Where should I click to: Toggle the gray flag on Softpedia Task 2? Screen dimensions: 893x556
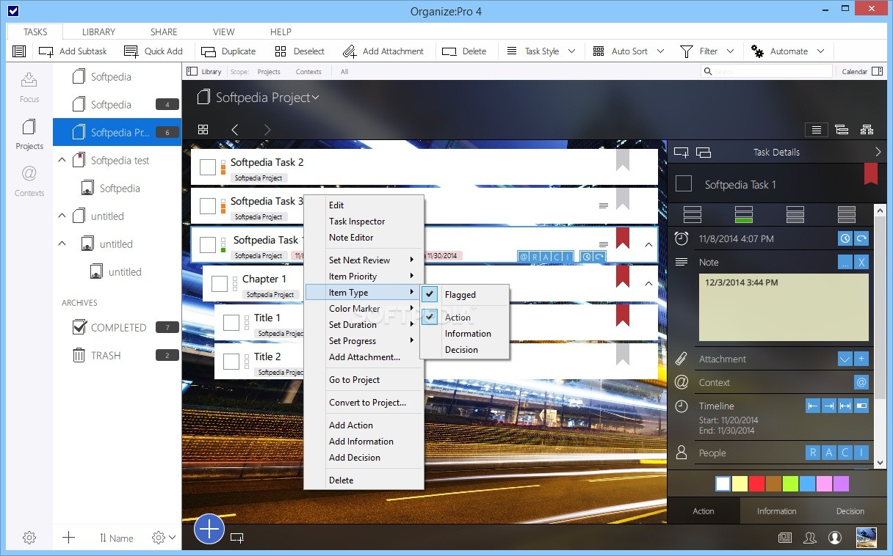pyautogui.click(x=623, y=160)
